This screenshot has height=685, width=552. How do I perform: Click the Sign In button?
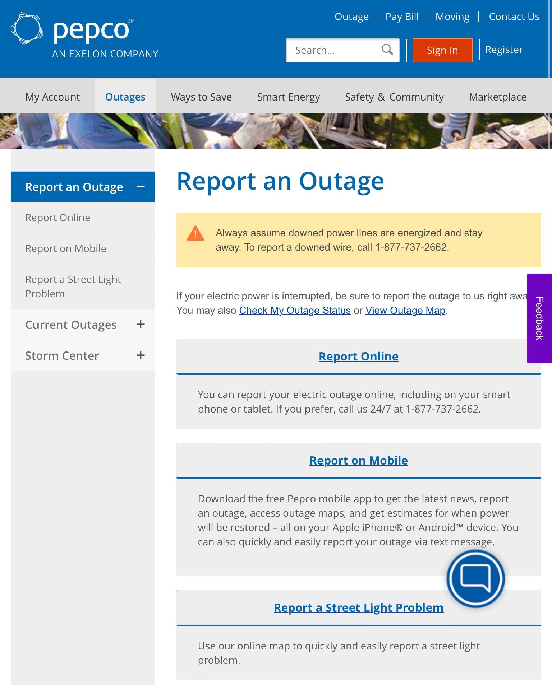coord(442,50)
